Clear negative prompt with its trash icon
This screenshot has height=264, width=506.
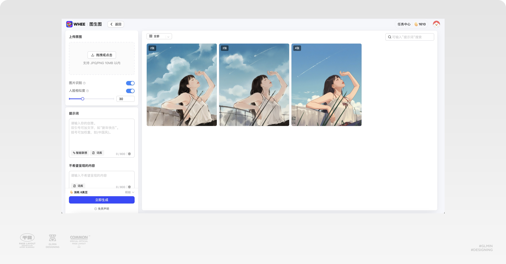point(129,187)
